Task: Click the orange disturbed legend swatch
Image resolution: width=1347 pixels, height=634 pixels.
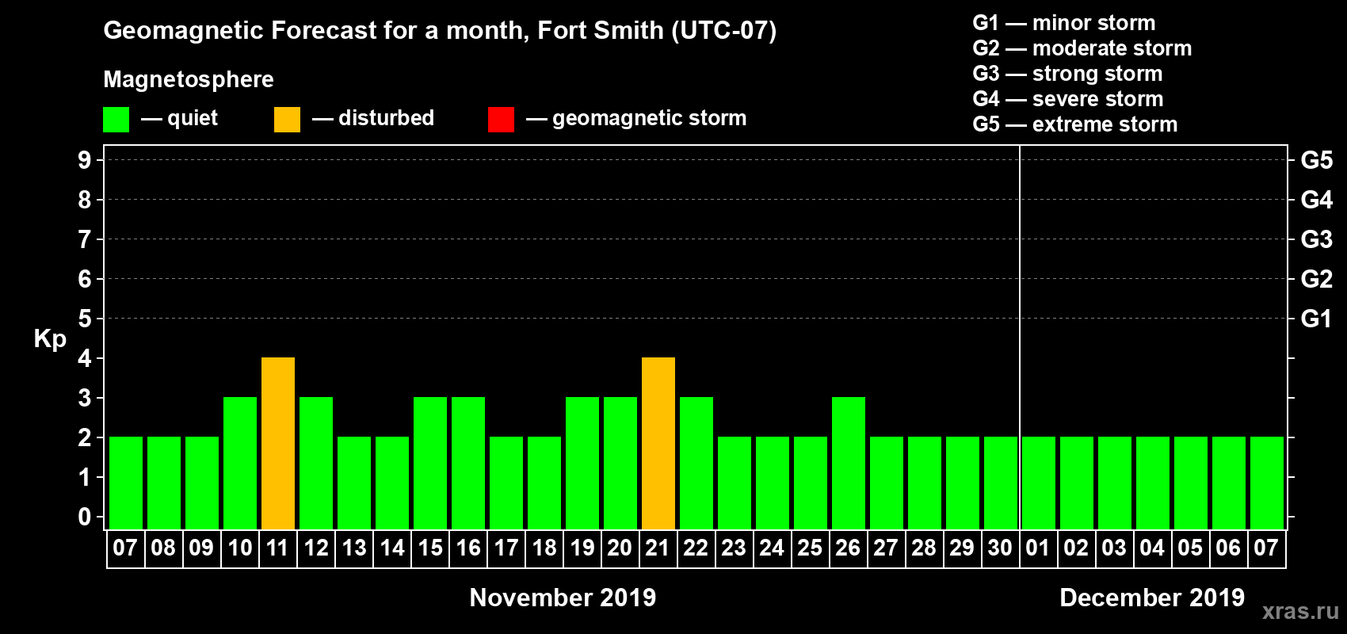Action: [x=288, y=120]
